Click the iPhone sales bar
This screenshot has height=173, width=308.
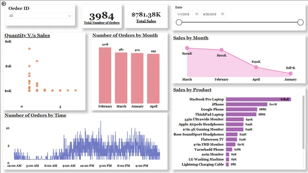point(246,104)
